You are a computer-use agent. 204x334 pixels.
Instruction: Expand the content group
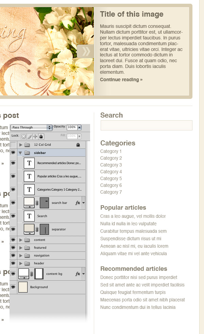click(21, 240)
